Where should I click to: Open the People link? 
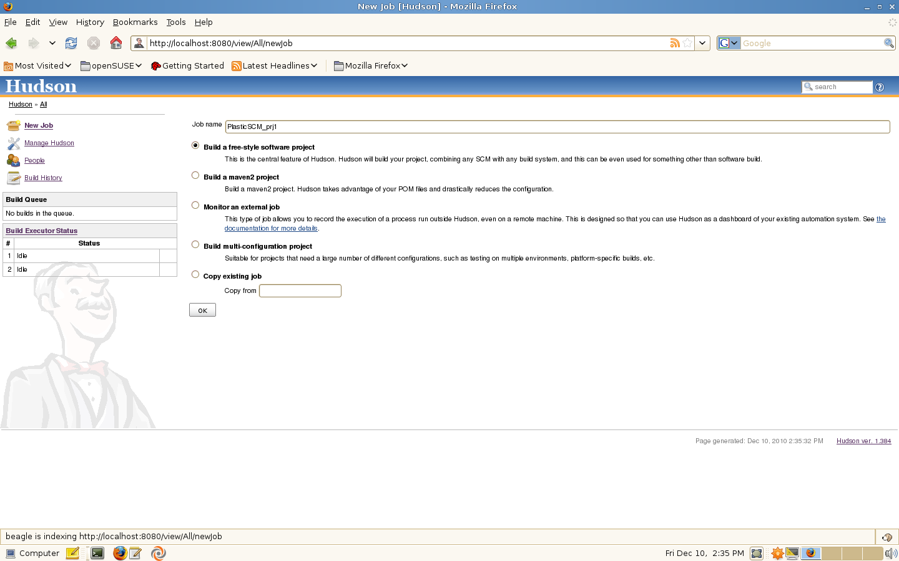[34, 160]
